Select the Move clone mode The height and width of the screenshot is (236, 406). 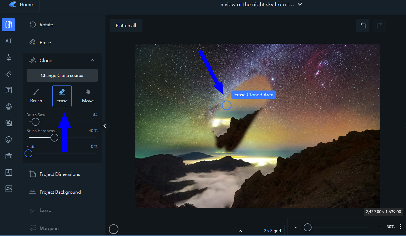[88, 96]
